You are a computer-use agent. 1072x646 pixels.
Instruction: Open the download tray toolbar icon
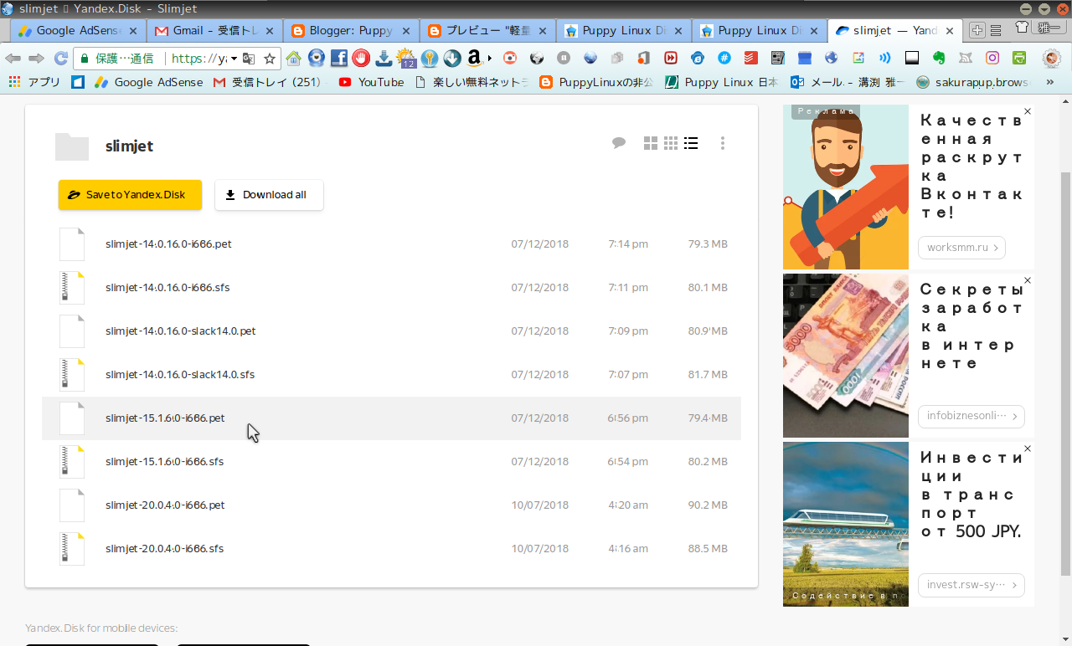coord(384,59)
